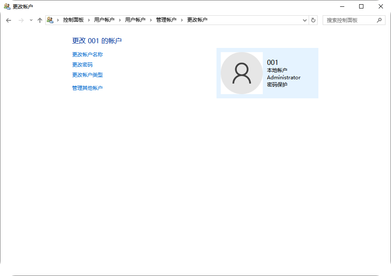Go back with the back arrow
Screen dimensions: 391x276
[x=8, y=20]
